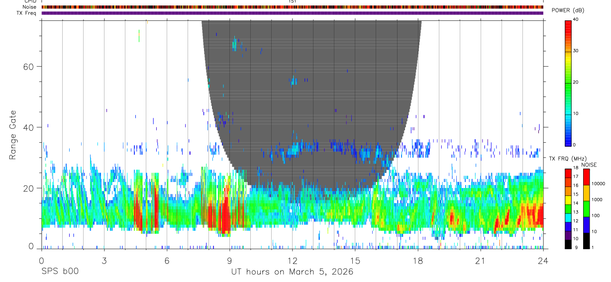
Task: Click the x-axis tick label 9
Action: [229, 261]
